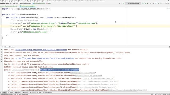The height and width of the screenshot is (95, 170).
Task: Open the Window menu
Action: point(39,1)
